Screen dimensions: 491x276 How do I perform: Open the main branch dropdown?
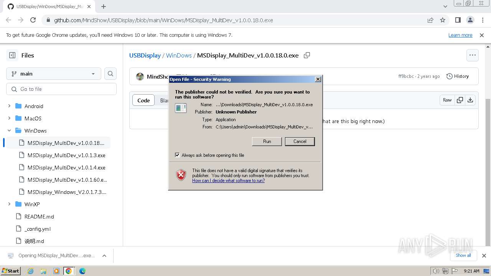[x=54, y=74]
